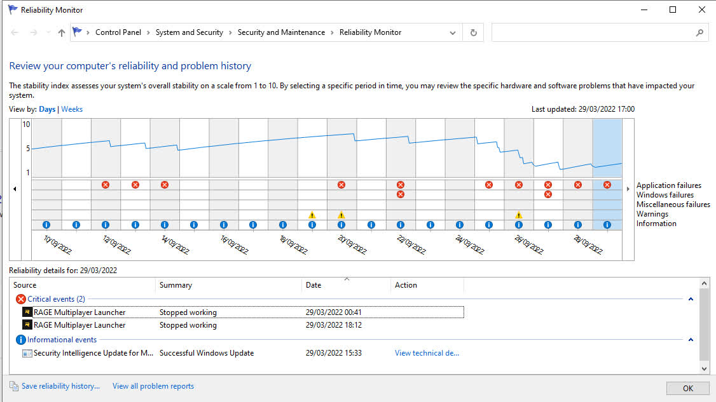Click the warning triangle for 19/03/2022
The image size is (716, 402).
312,215
